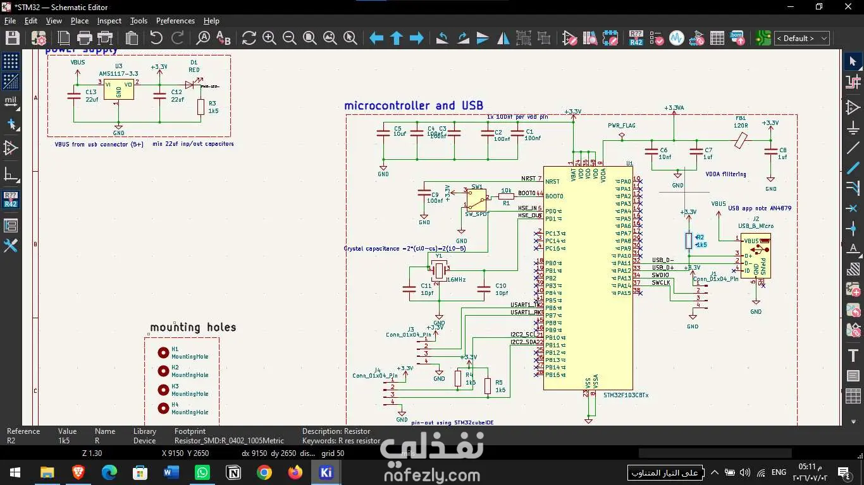Rotate selection counterclockwise
864x485 pixels.
point(443,38)
